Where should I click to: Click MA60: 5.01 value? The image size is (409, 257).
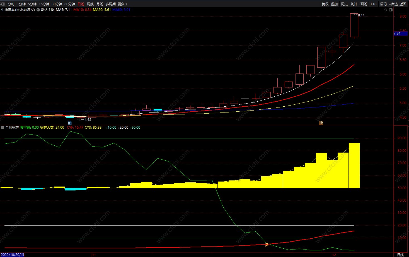click(x=121, y=10)
